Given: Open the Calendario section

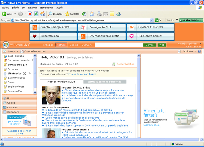Looking at the screenshot, I should [x=19, y=112].
